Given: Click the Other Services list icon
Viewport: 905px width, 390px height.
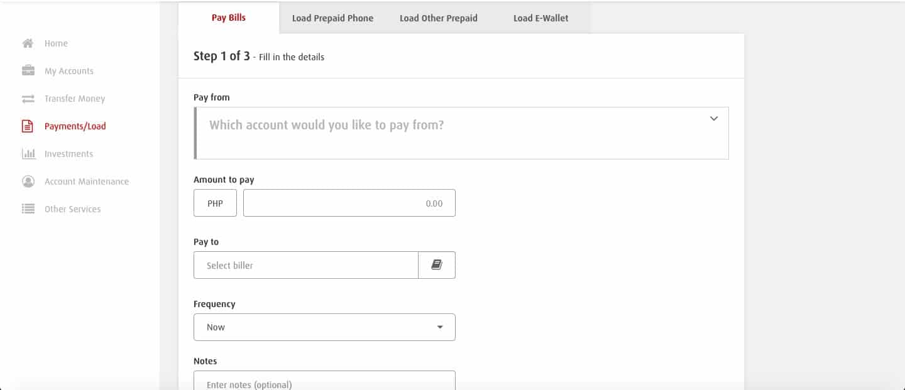Looking at the screenshot, I should point(28,209).
